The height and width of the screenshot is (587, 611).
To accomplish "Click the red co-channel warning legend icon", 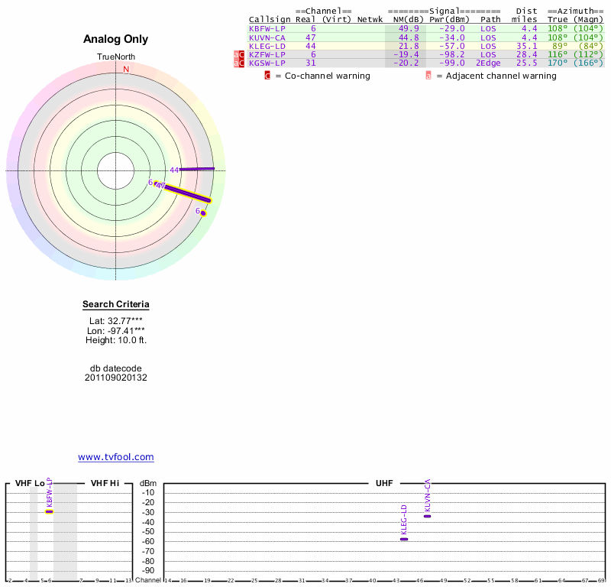I will point(267,76).
